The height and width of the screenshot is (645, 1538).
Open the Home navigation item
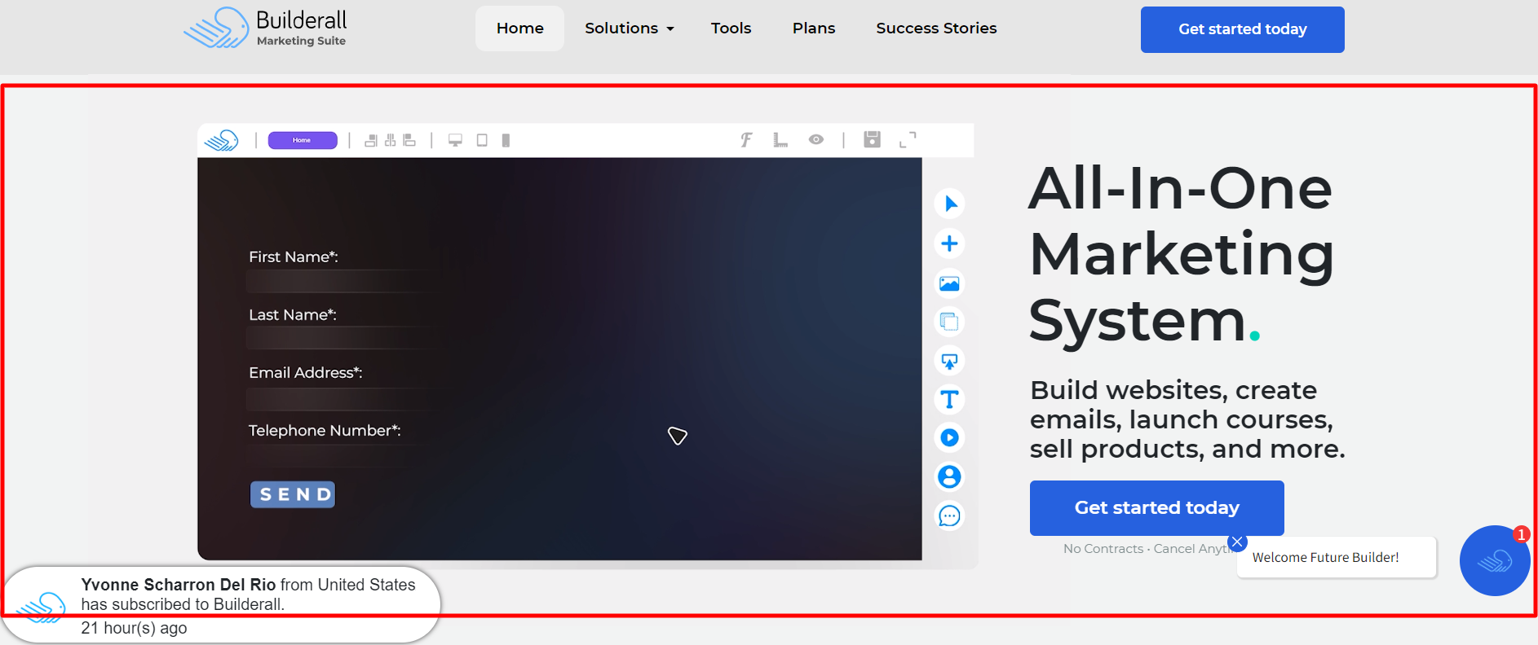pyautogui.click(x=519, y=29)
